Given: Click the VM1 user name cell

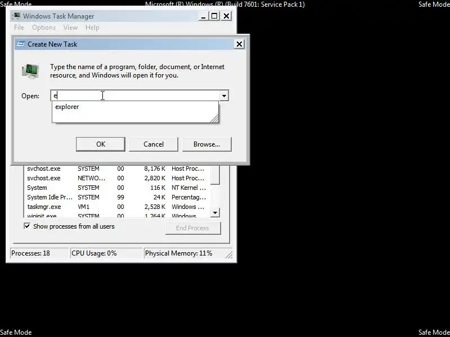Looking at the screenshot, I should point(83,207).
